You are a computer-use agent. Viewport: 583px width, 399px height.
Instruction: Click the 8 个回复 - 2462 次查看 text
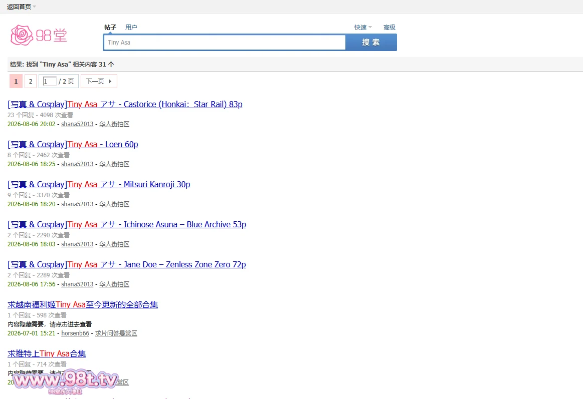click(x=39, y=155)
